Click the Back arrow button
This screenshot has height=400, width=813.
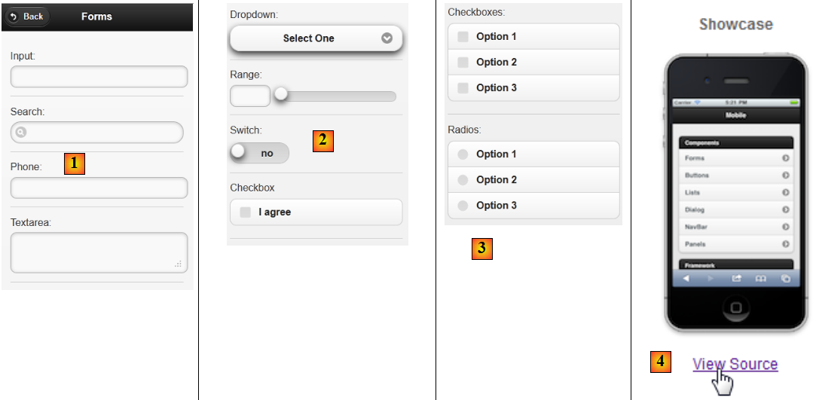26,16
